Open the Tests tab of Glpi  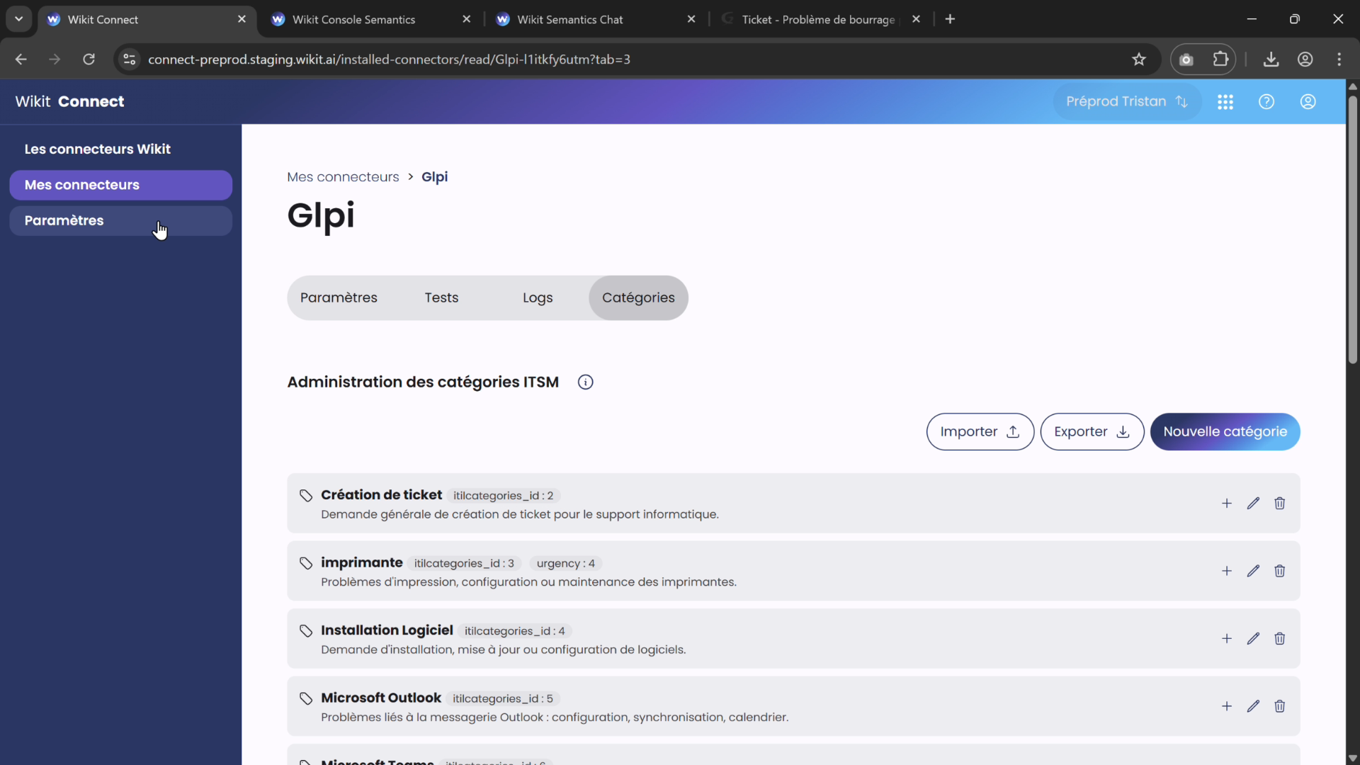click(x=441, y=297)
